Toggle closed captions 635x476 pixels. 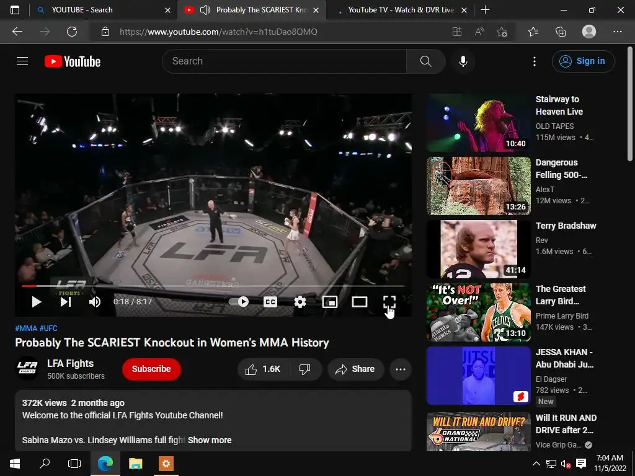[270, 302]
